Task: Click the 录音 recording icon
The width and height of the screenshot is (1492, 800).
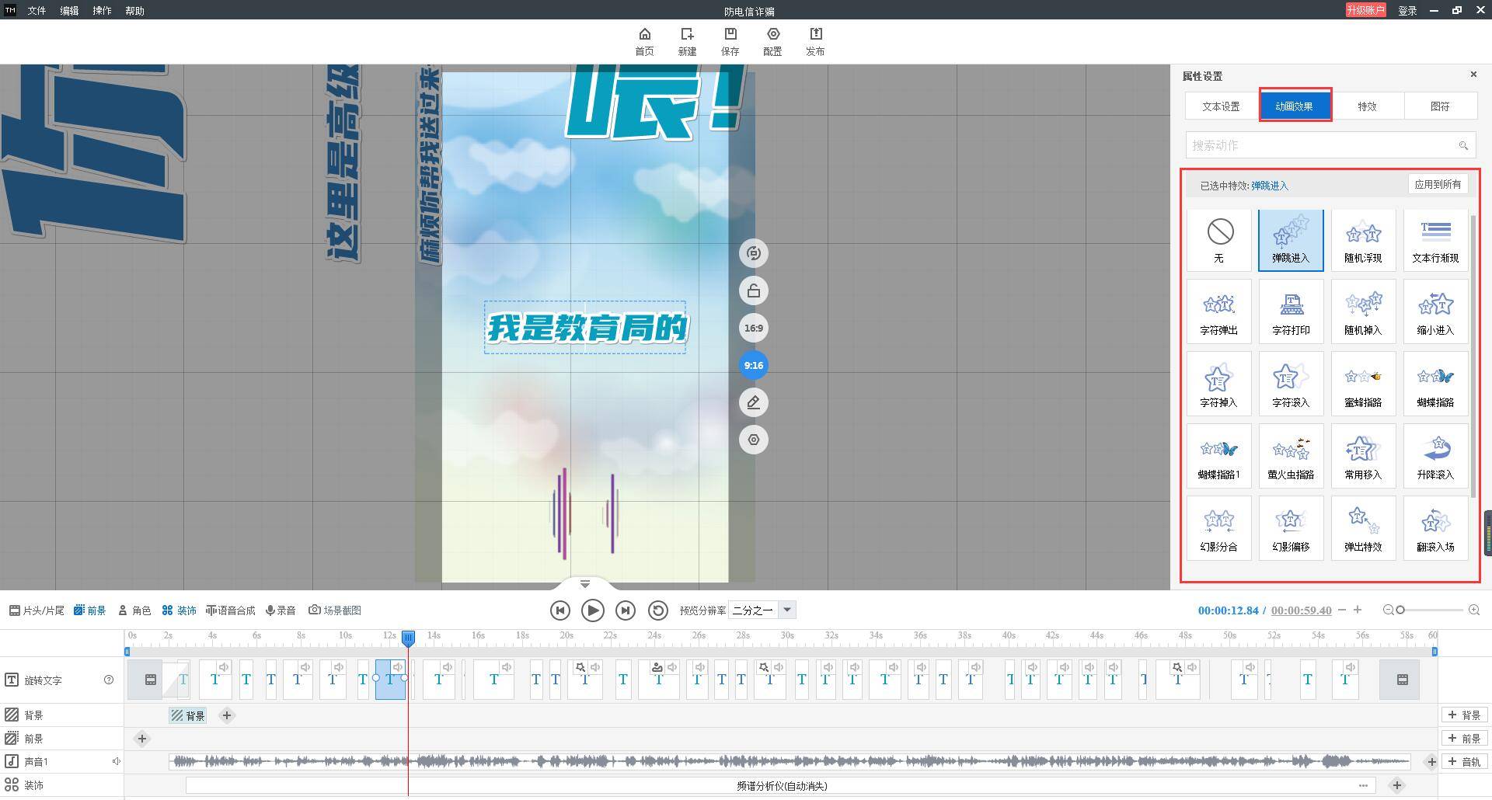Action: (x=281, y=610)
